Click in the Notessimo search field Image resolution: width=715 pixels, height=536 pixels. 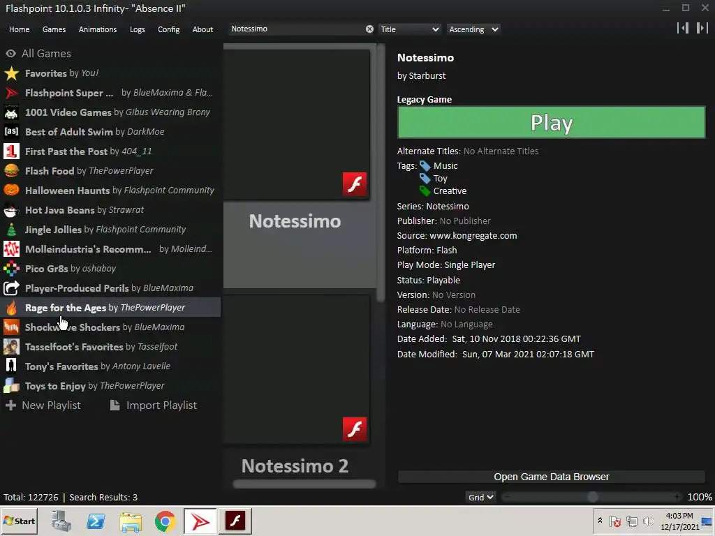coord(296,29)
